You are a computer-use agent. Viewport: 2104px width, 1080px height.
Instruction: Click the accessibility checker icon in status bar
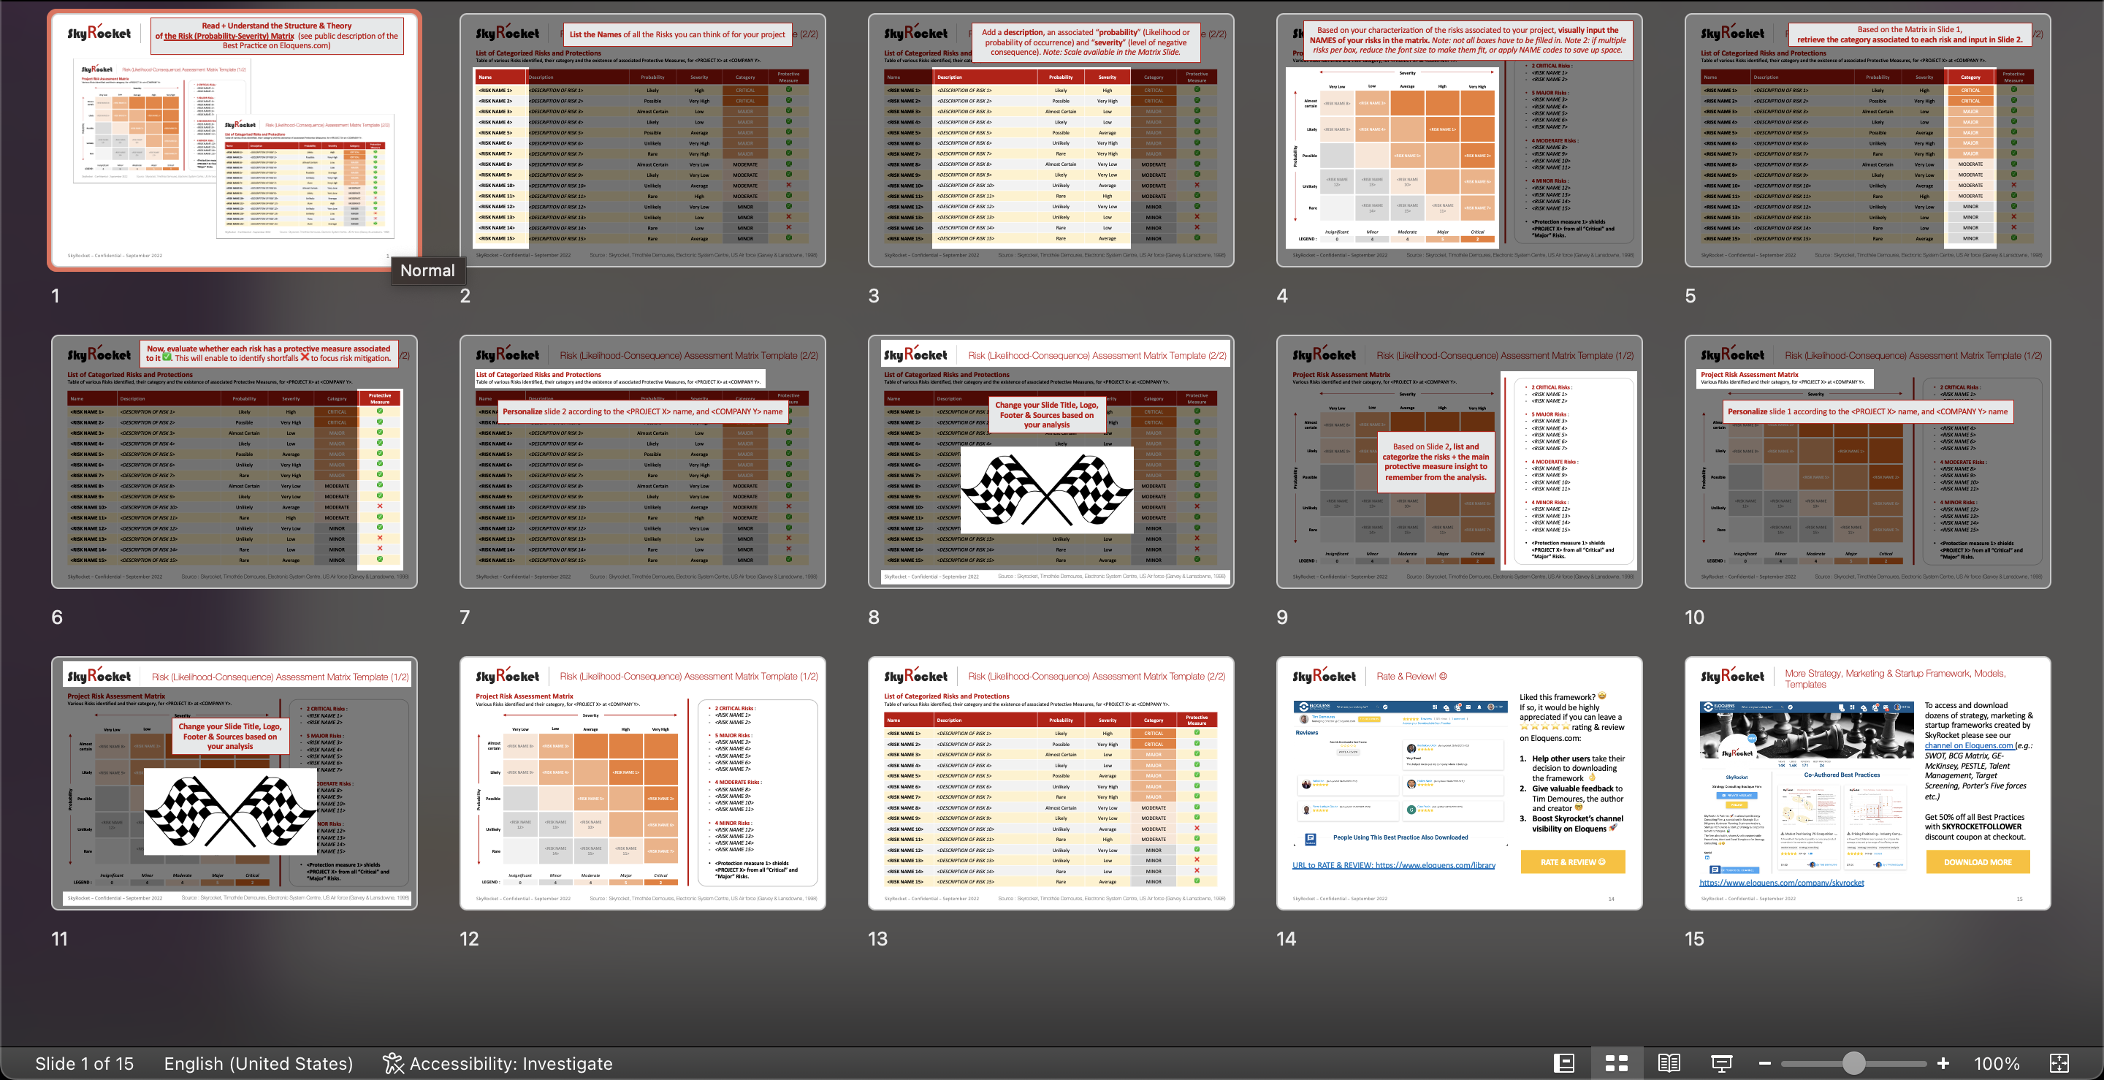pyautogui.click(x=394, y=1063)
